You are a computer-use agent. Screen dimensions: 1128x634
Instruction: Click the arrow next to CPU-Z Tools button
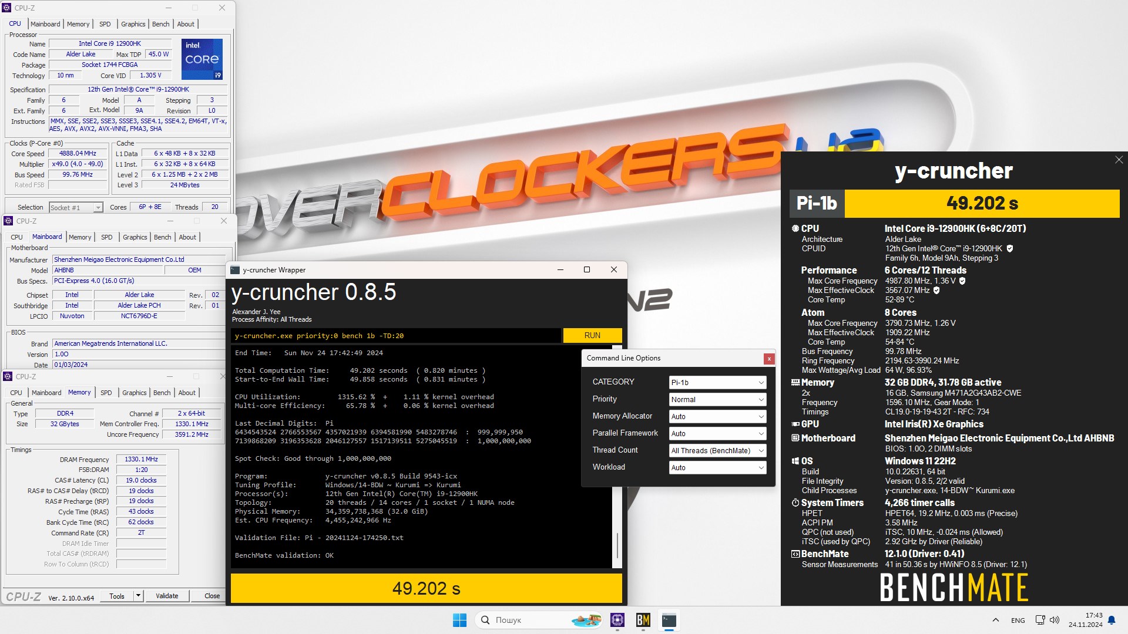(x=139, y=596)
